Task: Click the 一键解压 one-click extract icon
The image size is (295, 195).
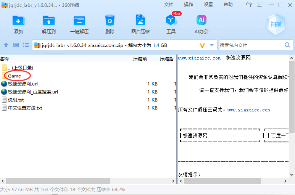Action: coord(79,20)
